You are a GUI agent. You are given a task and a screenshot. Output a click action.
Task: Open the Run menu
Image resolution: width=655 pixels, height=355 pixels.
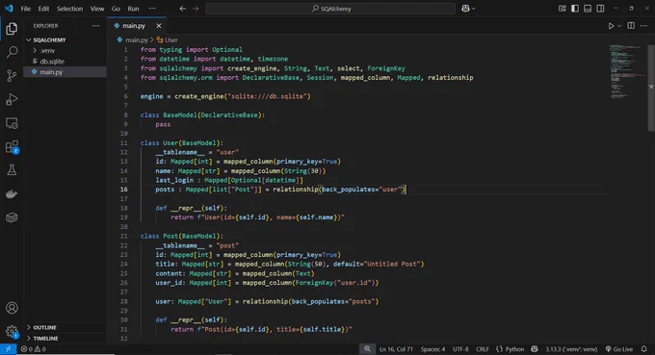click(133, 9)
